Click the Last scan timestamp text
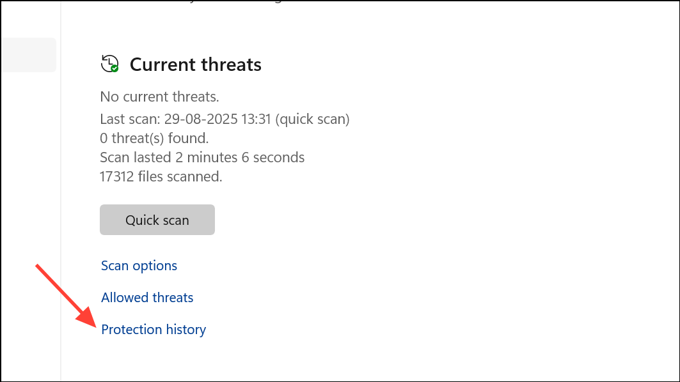 tap(225, 119)
